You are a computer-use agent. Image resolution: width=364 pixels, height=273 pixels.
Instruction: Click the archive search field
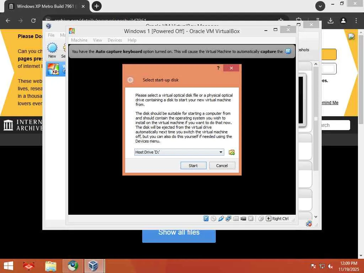click(336, 125)
